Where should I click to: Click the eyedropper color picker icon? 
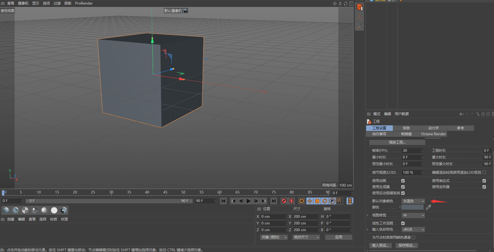coord(429,207)
